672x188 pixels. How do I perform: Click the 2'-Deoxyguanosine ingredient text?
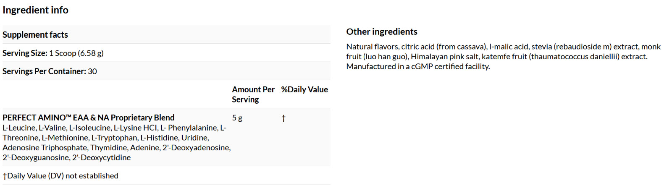pyautogui.click(x=36, y=158)
